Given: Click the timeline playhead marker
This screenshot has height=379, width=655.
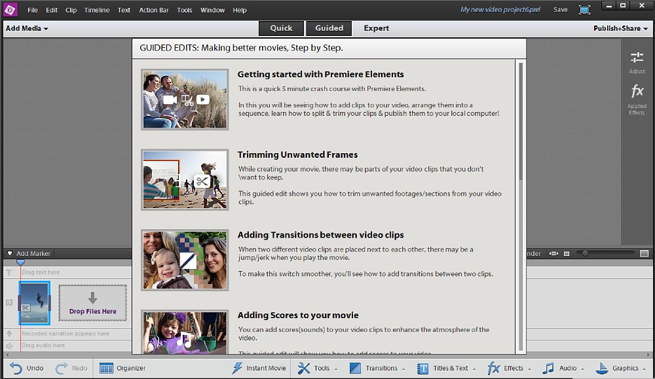Looking at the screenshot, I should pos(20,262).
